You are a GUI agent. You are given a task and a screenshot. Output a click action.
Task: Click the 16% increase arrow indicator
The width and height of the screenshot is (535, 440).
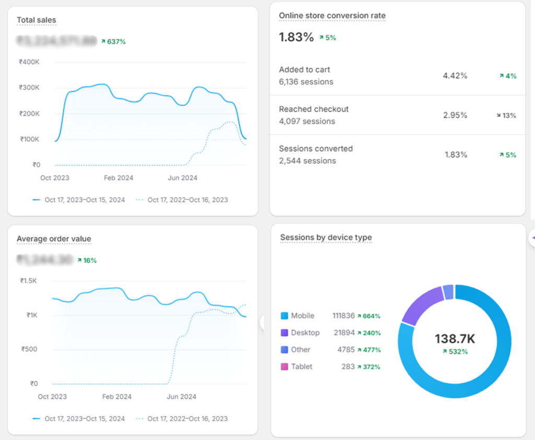pos(79,260)
